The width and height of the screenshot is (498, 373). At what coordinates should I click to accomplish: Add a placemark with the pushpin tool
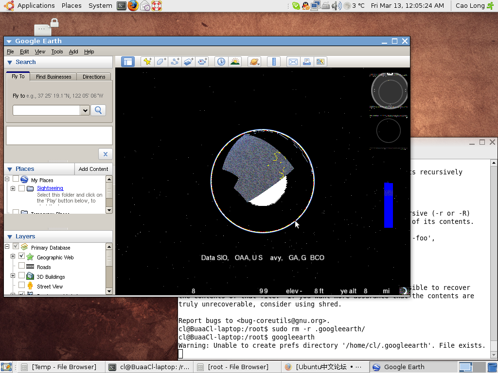(147, 62)
